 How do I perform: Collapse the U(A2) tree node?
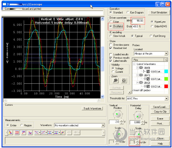pos(138,82)
